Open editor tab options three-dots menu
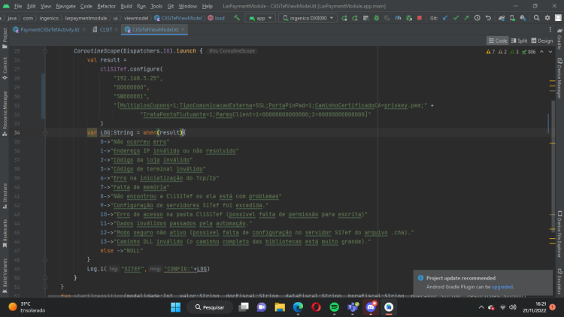Viewport: 564px width, 317px height. click(550, 29)
